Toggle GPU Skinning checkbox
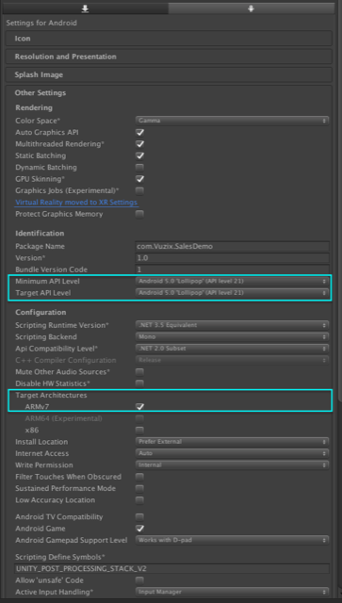 pyautogui.click(x=139, y=179)
